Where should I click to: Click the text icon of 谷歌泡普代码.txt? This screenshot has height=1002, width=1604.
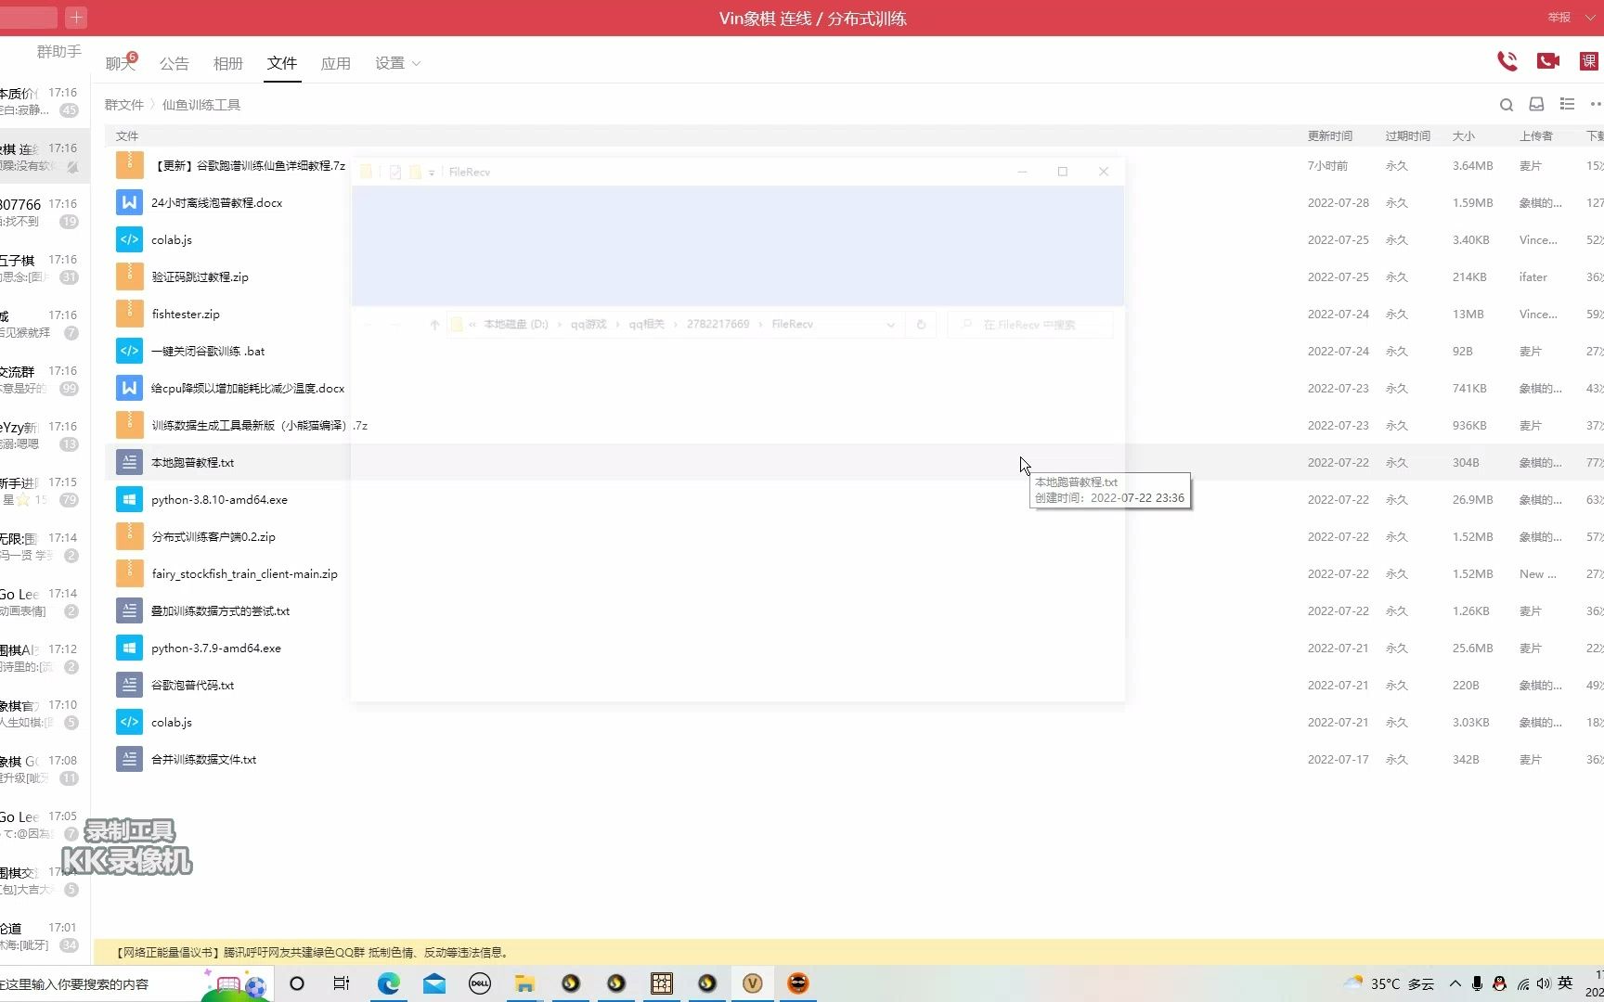129,685
